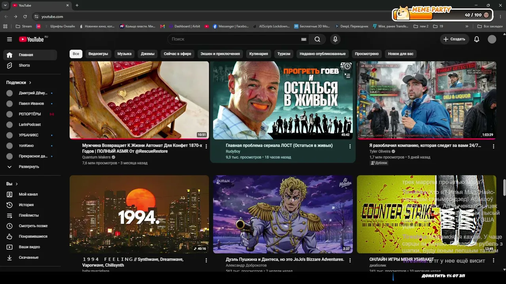Go to YouTube home via logo
This screenshot has width=506, height=284.
coord(31,39)
